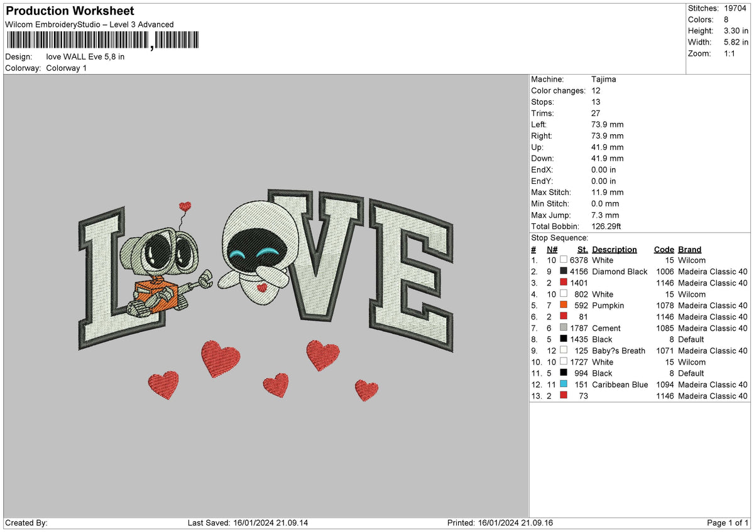754x532 pixels.
Task: Click the 'Code' column header
Action: pos(664,249)
